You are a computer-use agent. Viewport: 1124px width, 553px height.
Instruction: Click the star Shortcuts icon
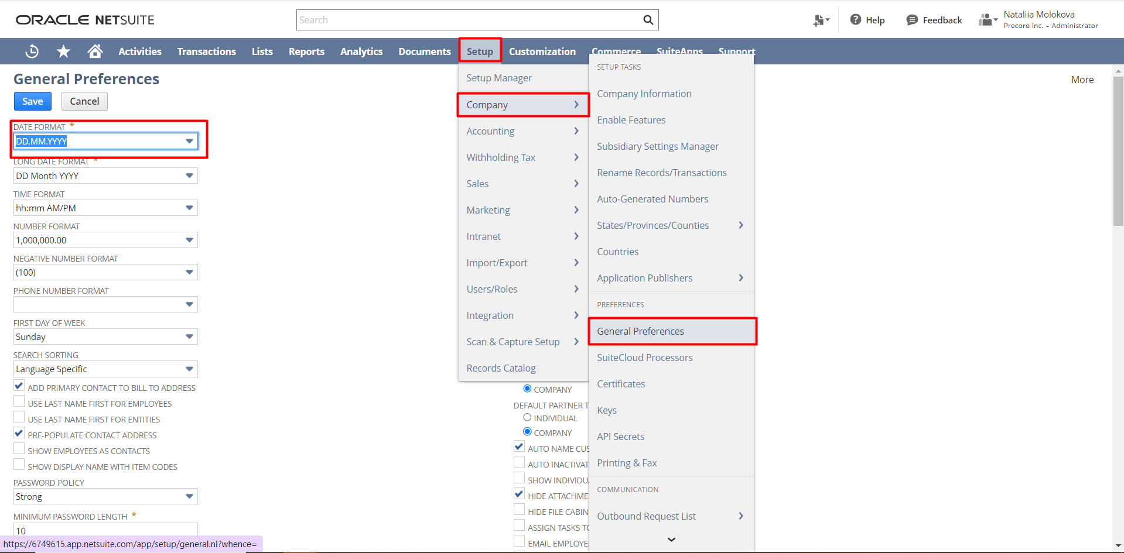(63, 51)
